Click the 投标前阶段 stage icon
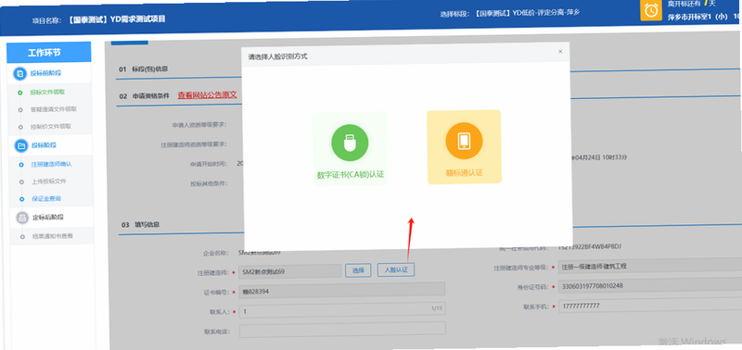The height and width of the screenshot is (350, 742). pyautogui.click(x=19, y=74)
